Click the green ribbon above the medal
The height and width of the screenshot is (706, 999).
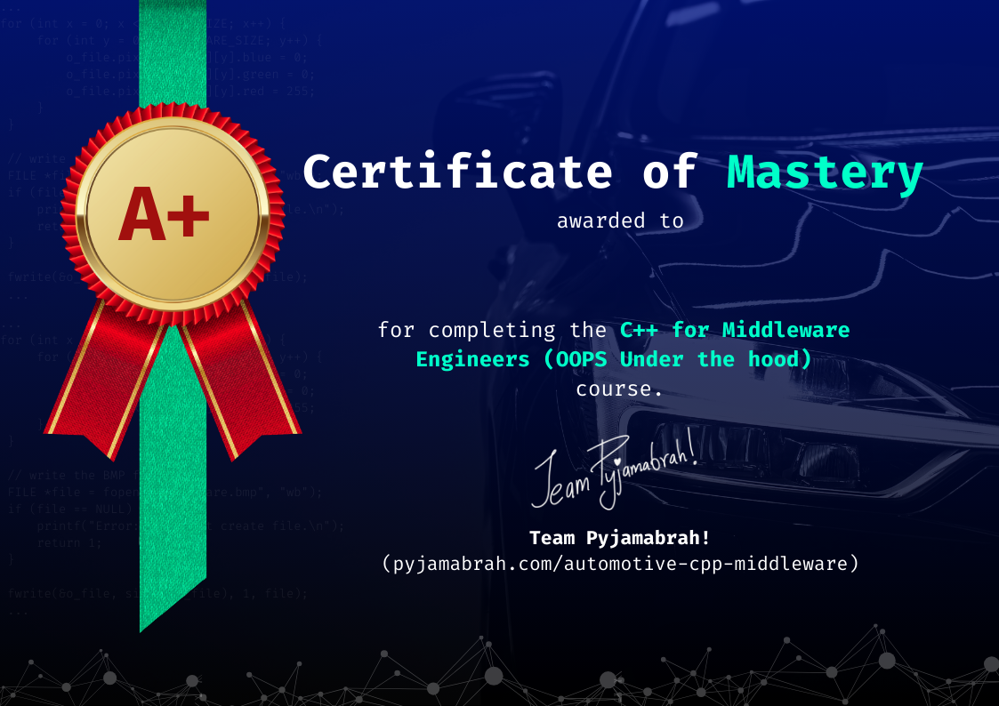pyautogui.click(x=173, y=53)
